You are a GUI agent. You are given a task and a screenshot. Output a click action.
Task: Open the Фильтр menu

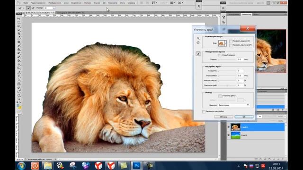pyautogui.click(x=87, y=3)
